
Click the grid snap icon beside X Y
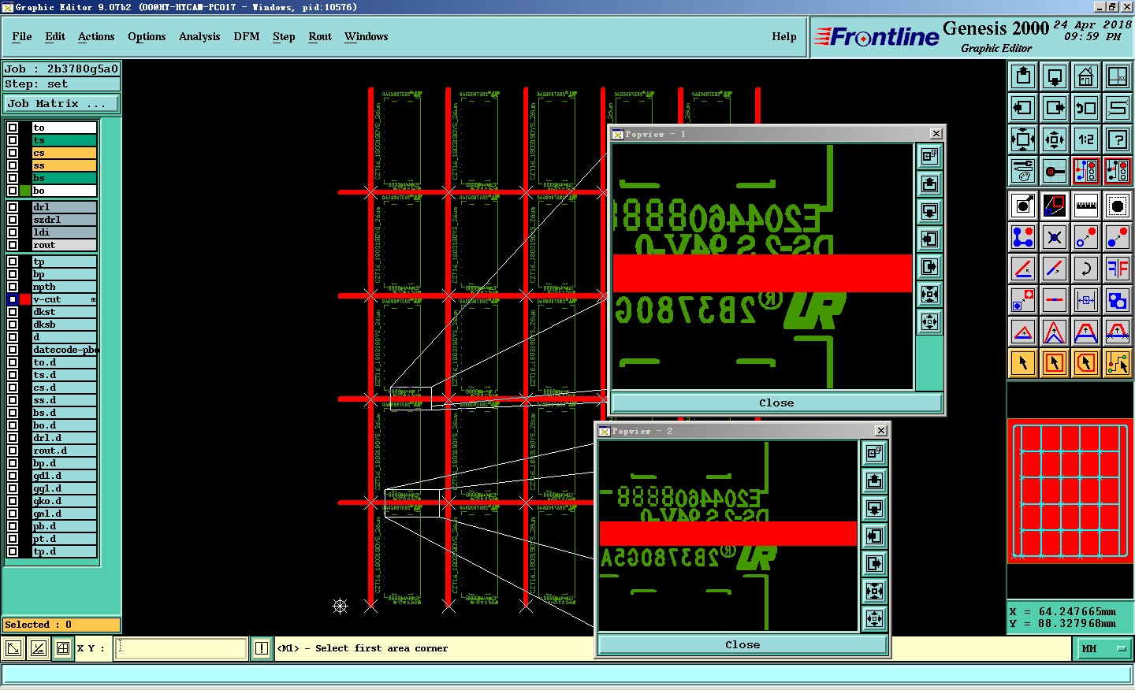(x=63, y=648)
